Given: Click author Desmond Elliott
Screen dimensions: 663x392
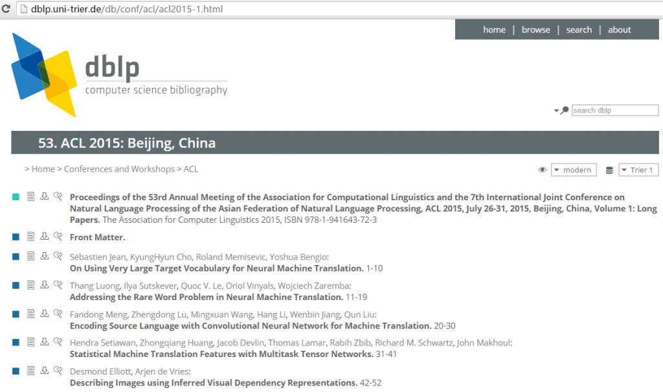Looking at the screenshot, I should pos(100,372).
